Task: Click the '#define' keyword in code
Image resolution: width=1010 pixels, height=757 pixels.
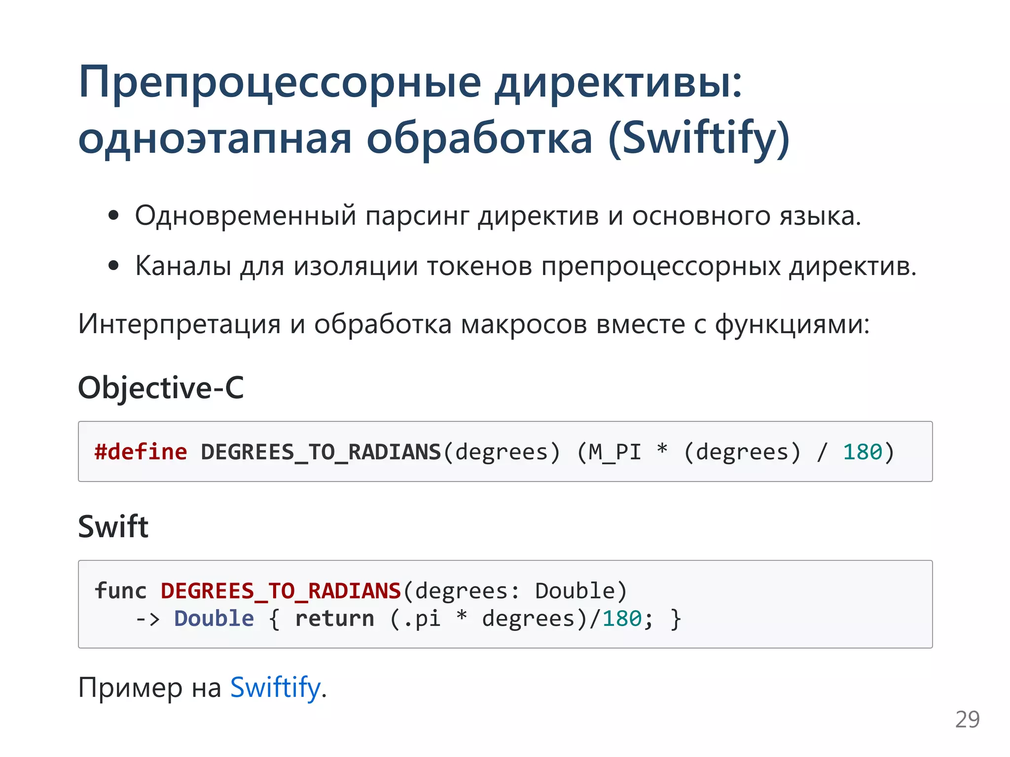Action: [141, 452]
